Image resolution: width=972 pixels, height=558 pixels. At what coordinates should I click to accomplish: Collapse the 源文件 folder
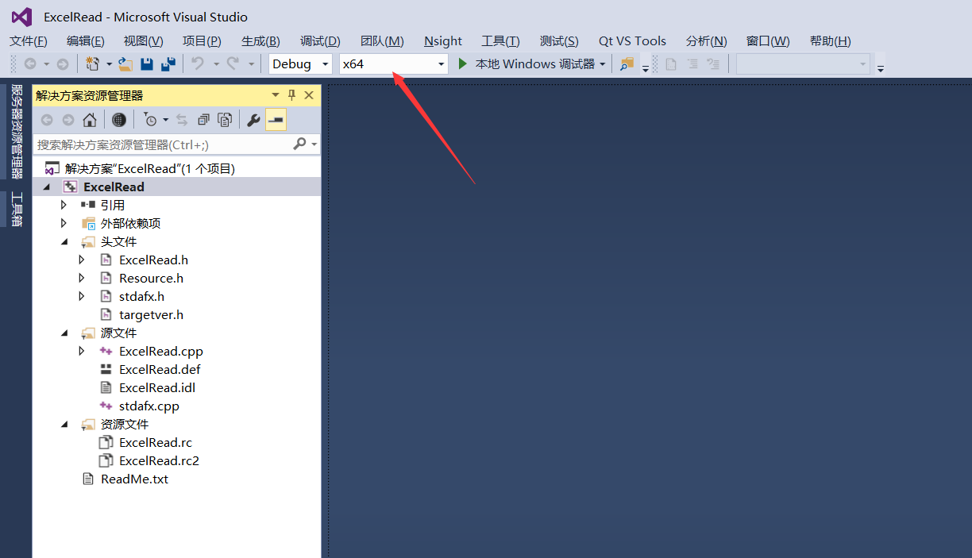pyautogui.click(x=64, y=333)
